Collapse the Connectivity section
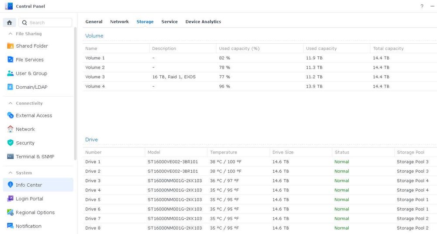 pyautogui.click(x=10, y=103)
